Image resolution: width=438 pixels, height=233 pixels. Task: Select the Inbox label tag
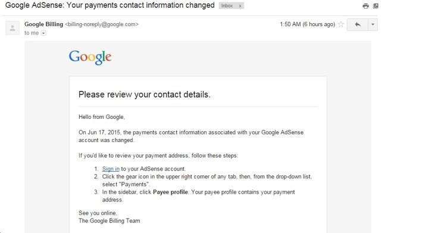tap(227, 5)
